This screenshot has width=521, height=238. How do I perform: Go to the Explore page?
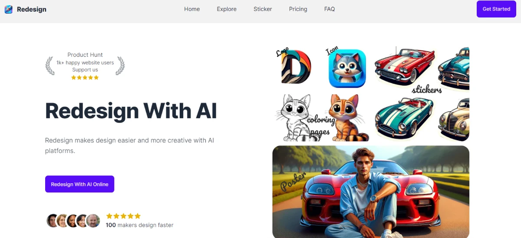[x=227, y=9]
